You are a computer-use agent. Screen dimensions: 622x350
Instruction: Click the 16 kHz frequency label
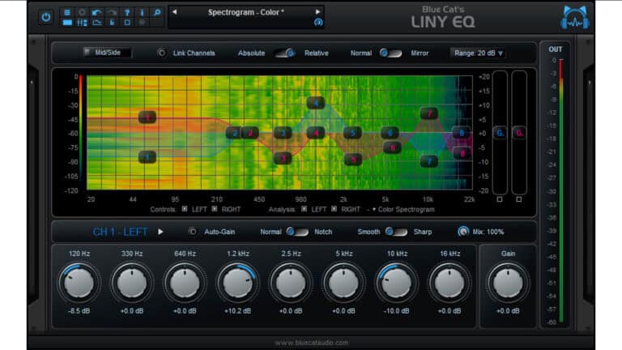point(449,254)
